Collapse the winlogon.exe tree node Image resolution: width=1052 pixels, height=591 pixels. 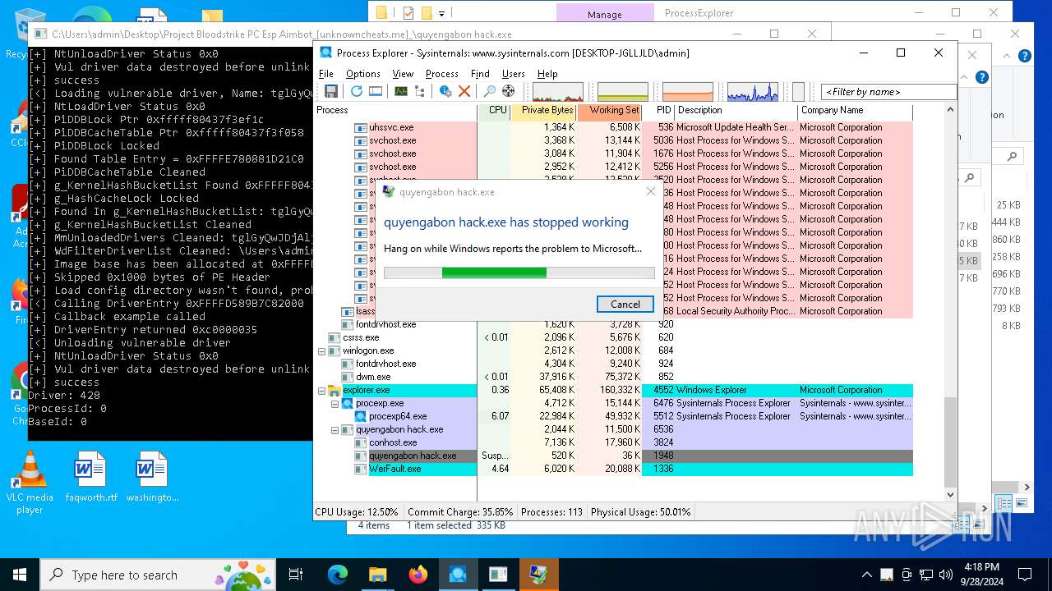(322, 350)
